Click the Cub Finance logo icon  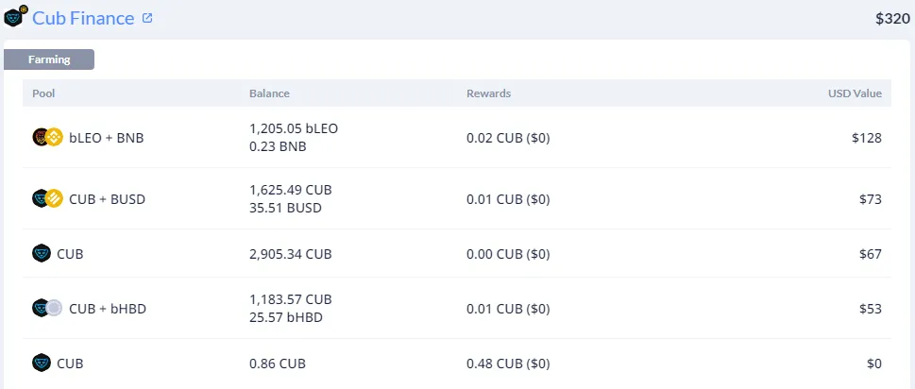pos(15,16)
